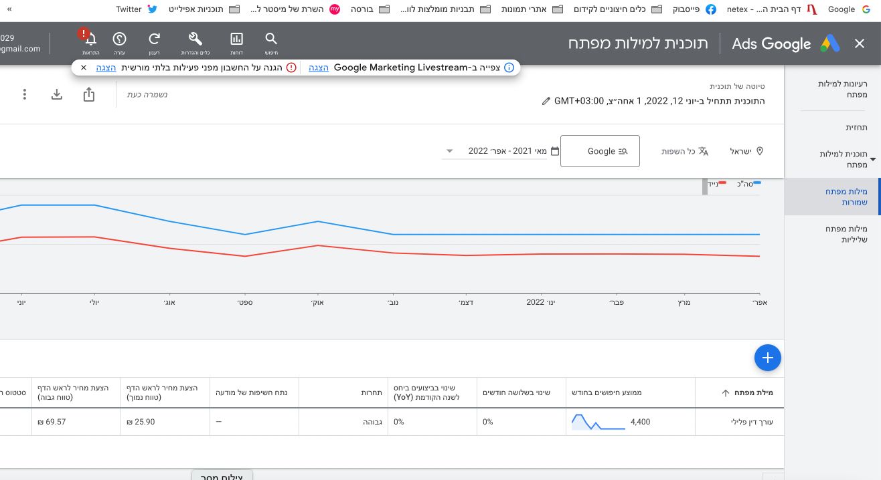The width and height of the screenshot is (881, 480).
Task: Open tools and settings wrench icon
Action: (195, 39)
